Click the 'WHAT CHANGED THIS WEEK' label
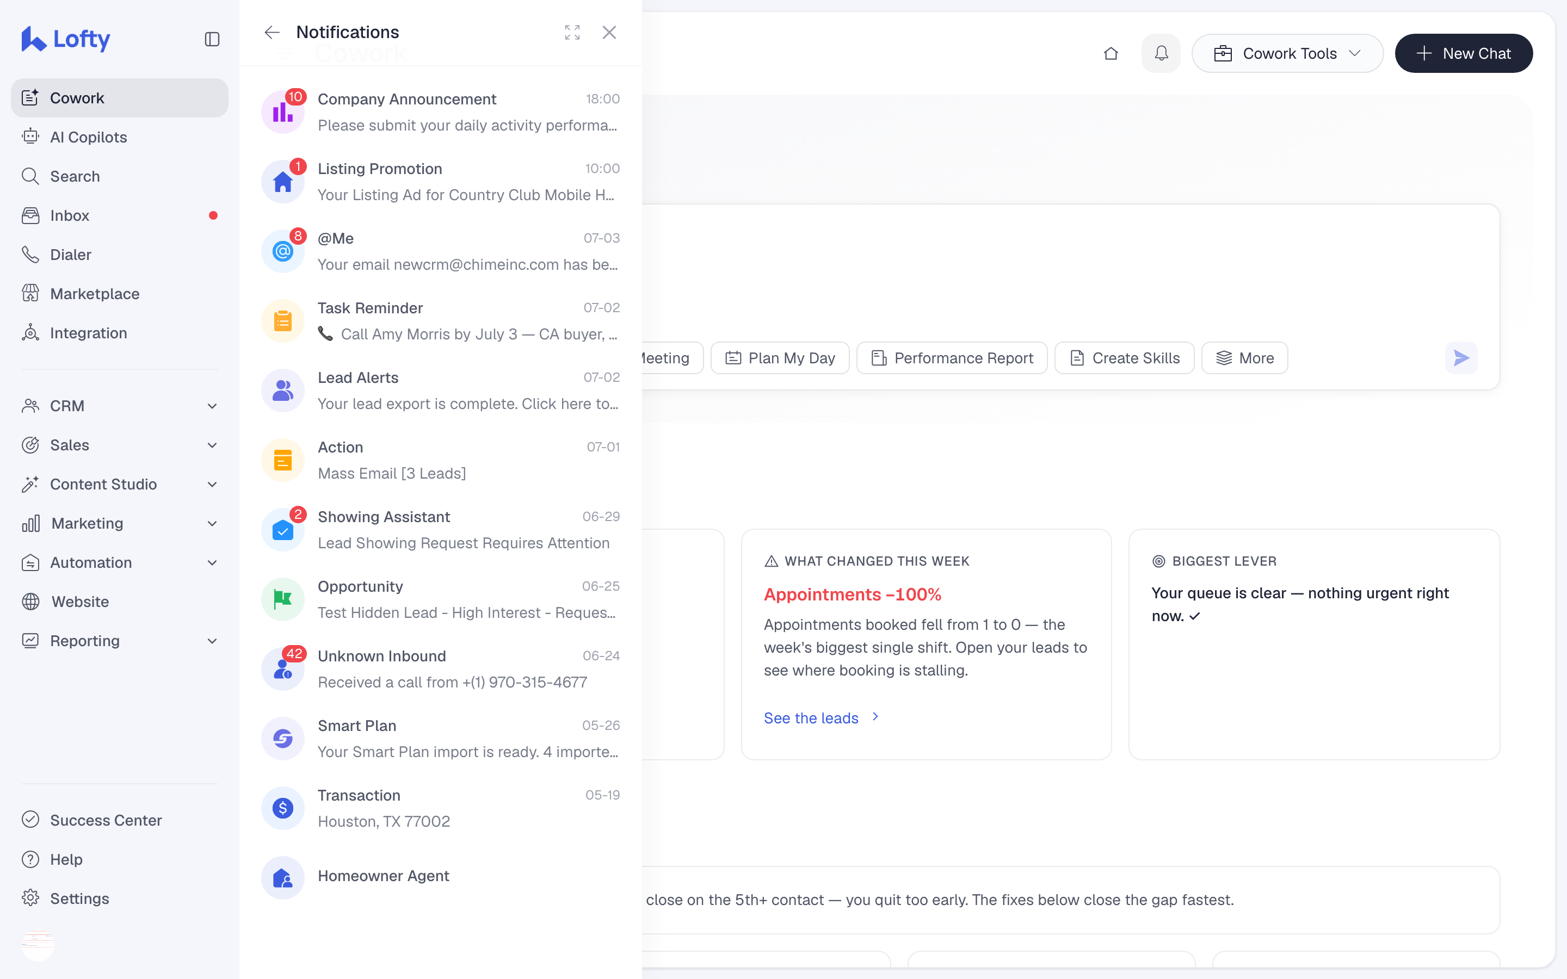Viewport: 1567px width, 979px height. (x=877, y=561)
